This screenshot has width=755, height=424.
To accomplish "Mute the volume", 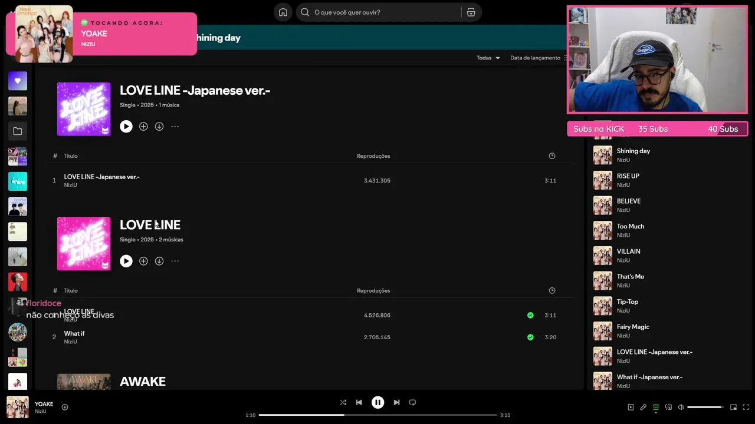I will [x=681, y=408].
